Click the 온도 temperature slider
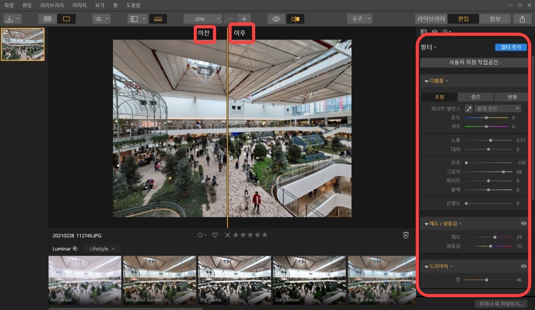 486,118
